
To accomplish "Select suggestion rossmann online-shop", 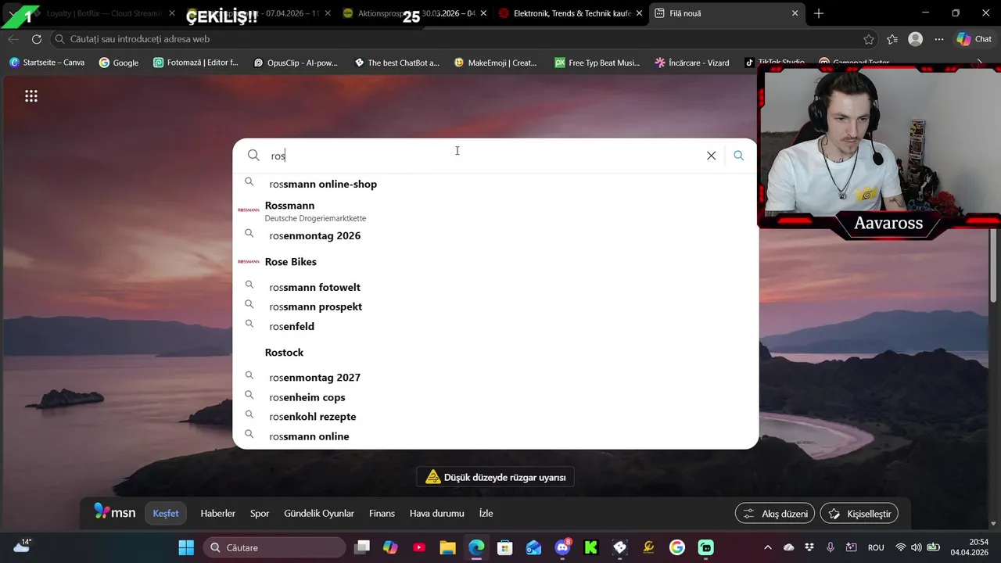I will (496, 184).
